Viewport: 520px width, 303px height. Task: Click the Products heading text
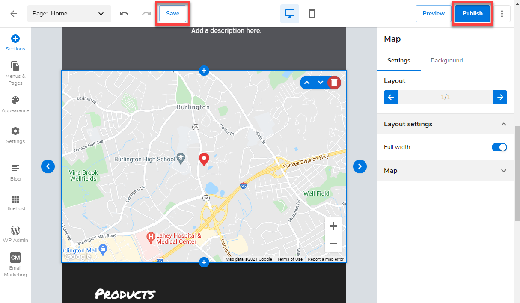click(125, 294)
